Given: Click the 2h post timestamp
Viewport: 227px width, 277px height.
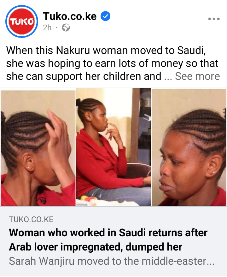Looking at the screenshot, I should point(47,28).
